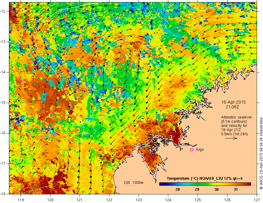263x203 pixels.
Task: Click the temperature color bar legend
Action: pyautogui.click(x=205, y=184)
